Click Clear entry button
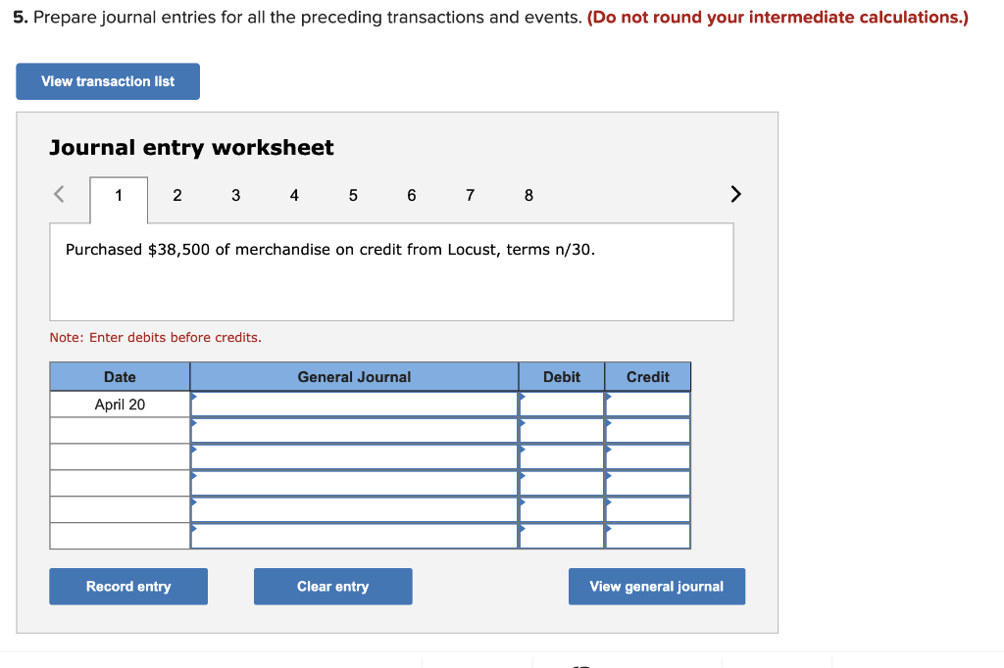 pyautogui.click(x=333, y=586)
